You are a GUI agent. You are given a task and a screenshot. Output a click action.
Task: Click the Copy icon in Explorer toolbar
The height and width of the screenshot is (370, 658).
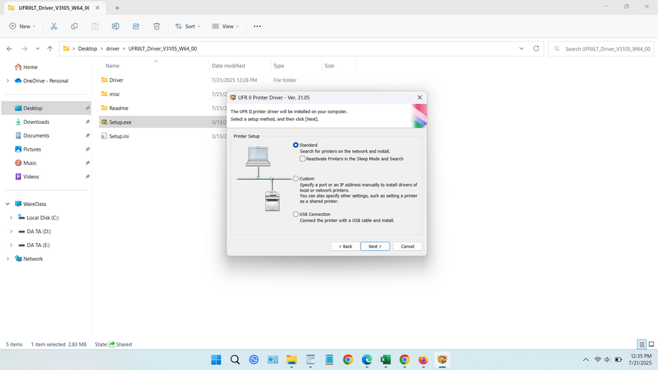(x=74, y=26)
